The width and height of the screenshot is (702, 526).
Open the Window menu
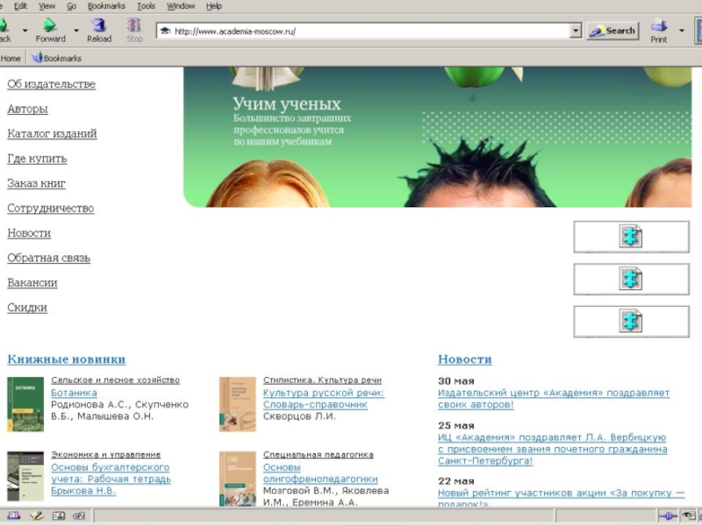click(x=181, y=6)
